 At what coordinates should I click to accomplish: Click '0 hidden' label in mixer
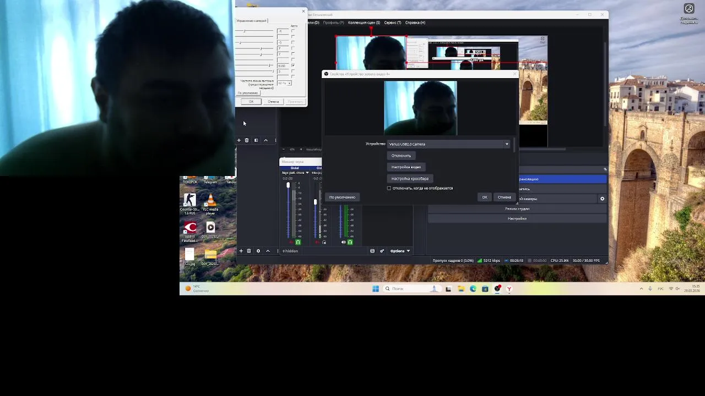click(x=290, y=251)
